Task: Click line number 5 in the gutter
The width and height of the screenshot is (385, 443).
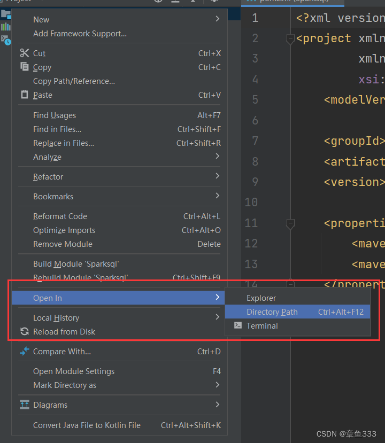Action: click(x=255, y=99)
